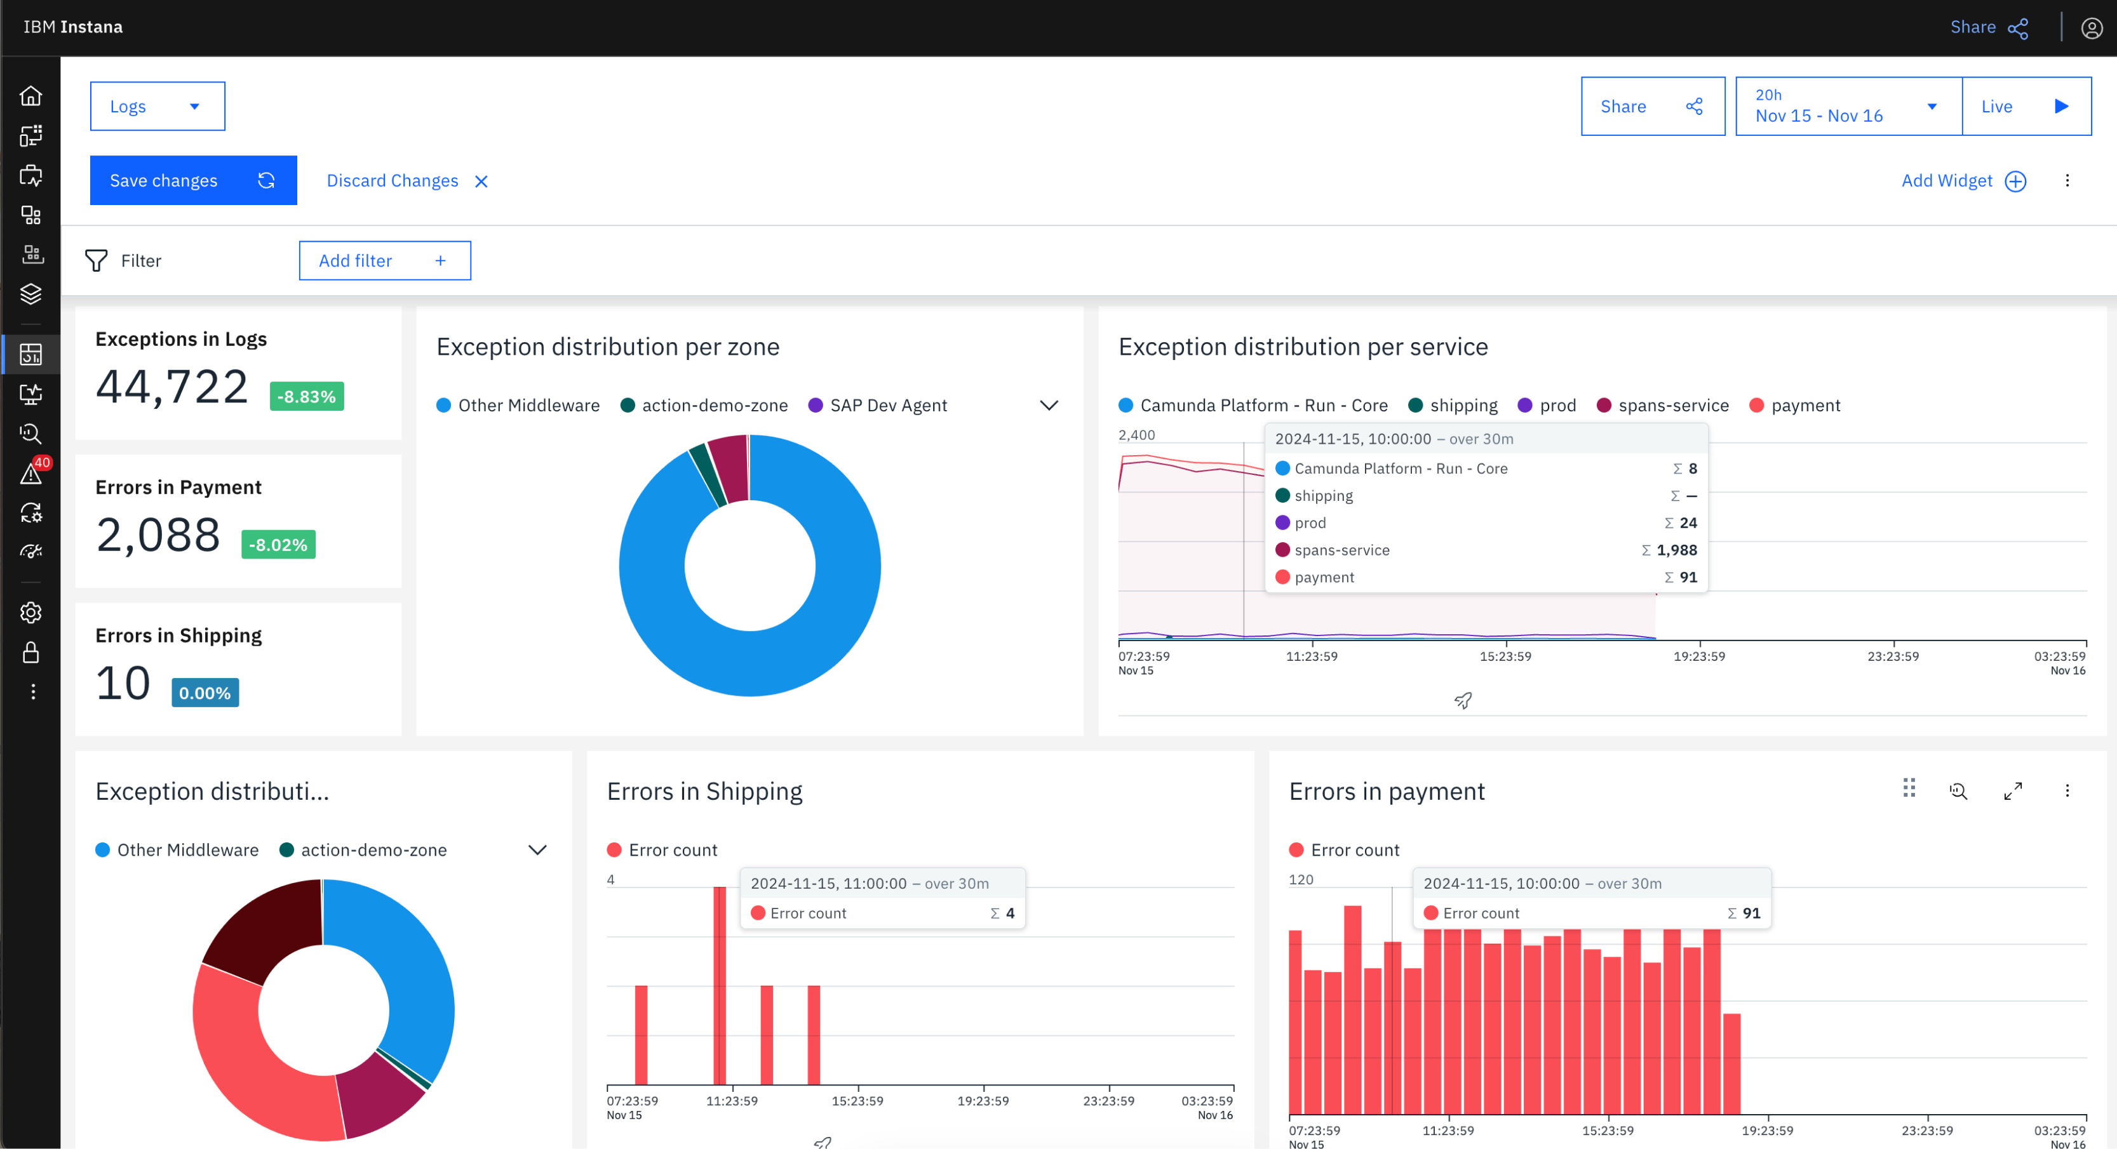Click the IBM Instana logo text

click(72, 27)
